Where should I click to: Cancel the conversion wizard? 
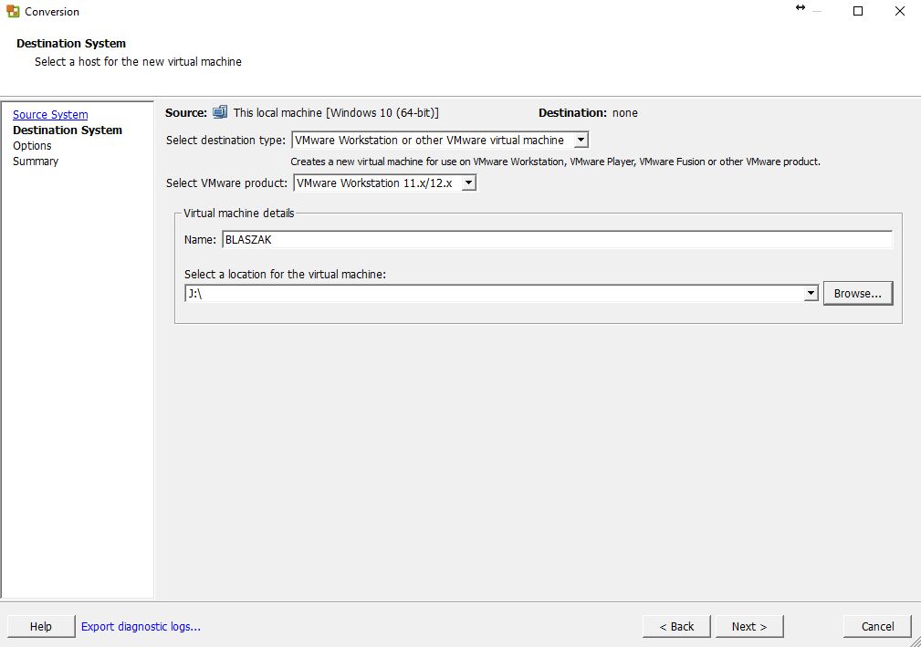point(877,626)
